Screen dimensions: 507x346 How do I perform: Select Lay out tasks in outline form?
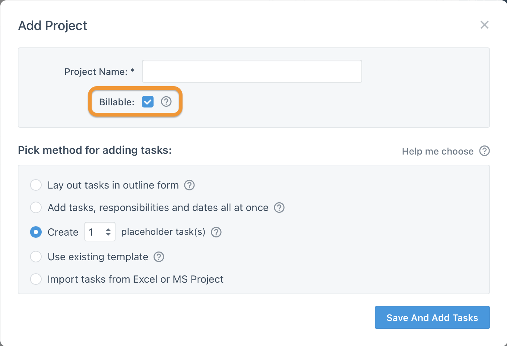[36, 185]
